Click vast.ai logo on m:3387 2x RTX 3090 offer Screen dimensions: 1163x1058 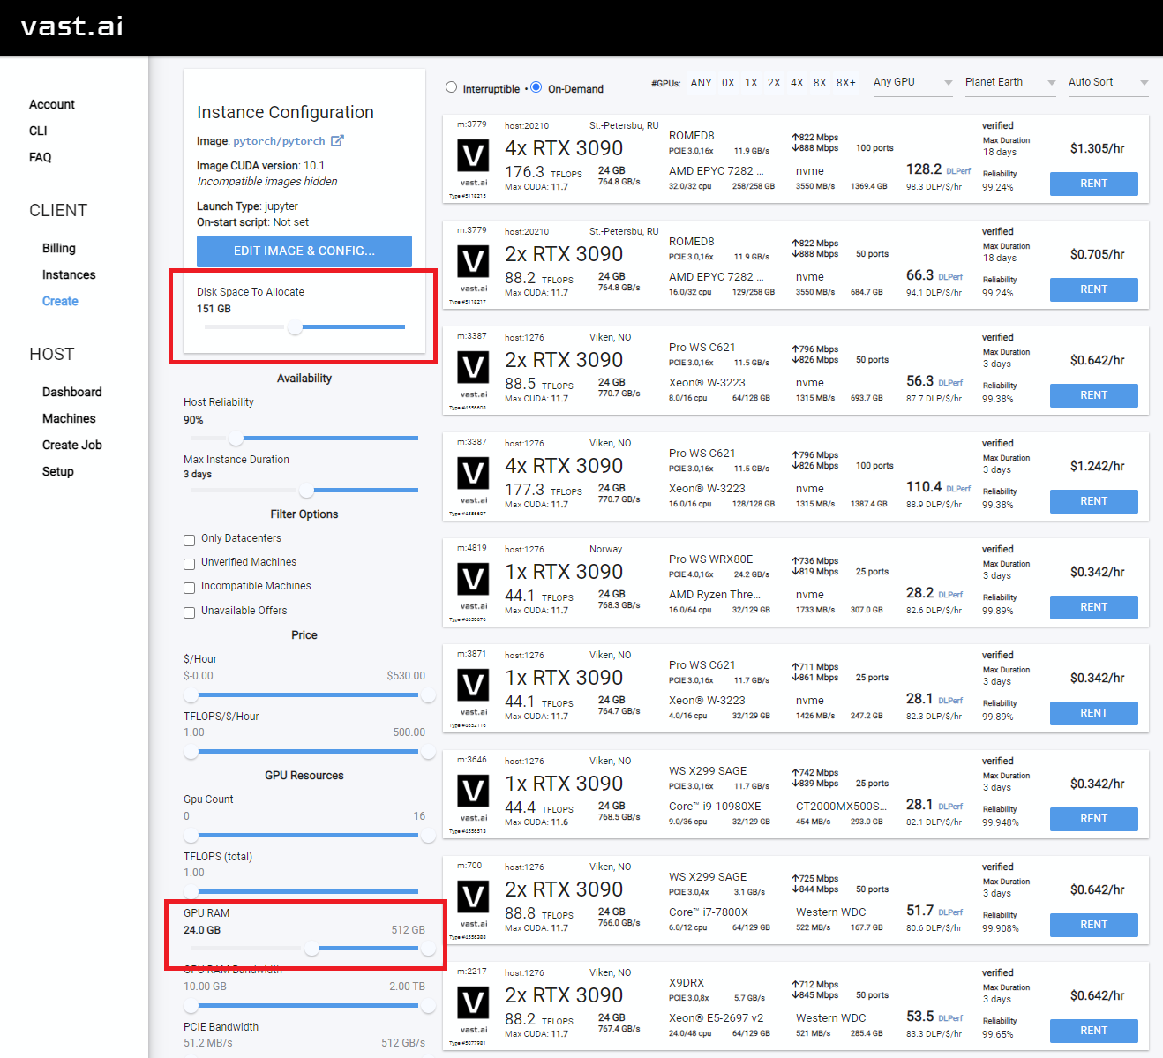(473, 369)
